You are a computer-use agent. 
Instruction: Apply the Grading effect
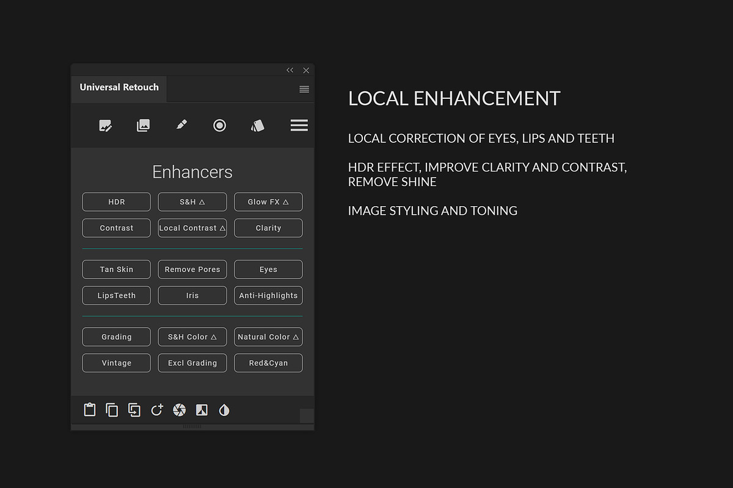coord(117,337)
